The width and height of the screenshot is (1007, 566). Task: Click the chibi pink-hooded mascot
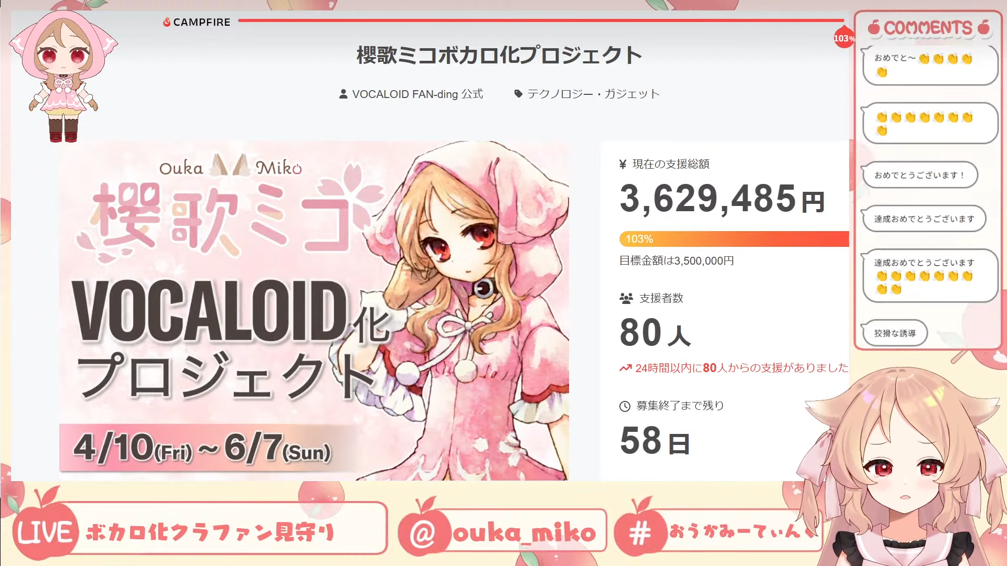click(x=63, y=75)
